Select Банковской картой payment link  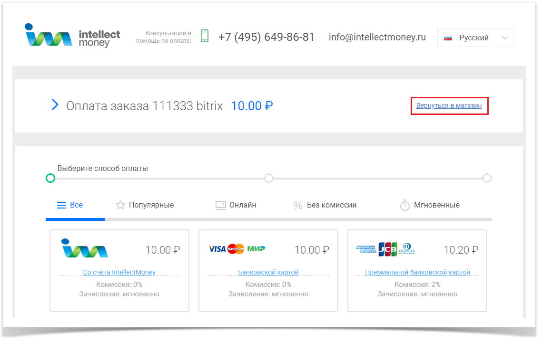pos(268,272)
